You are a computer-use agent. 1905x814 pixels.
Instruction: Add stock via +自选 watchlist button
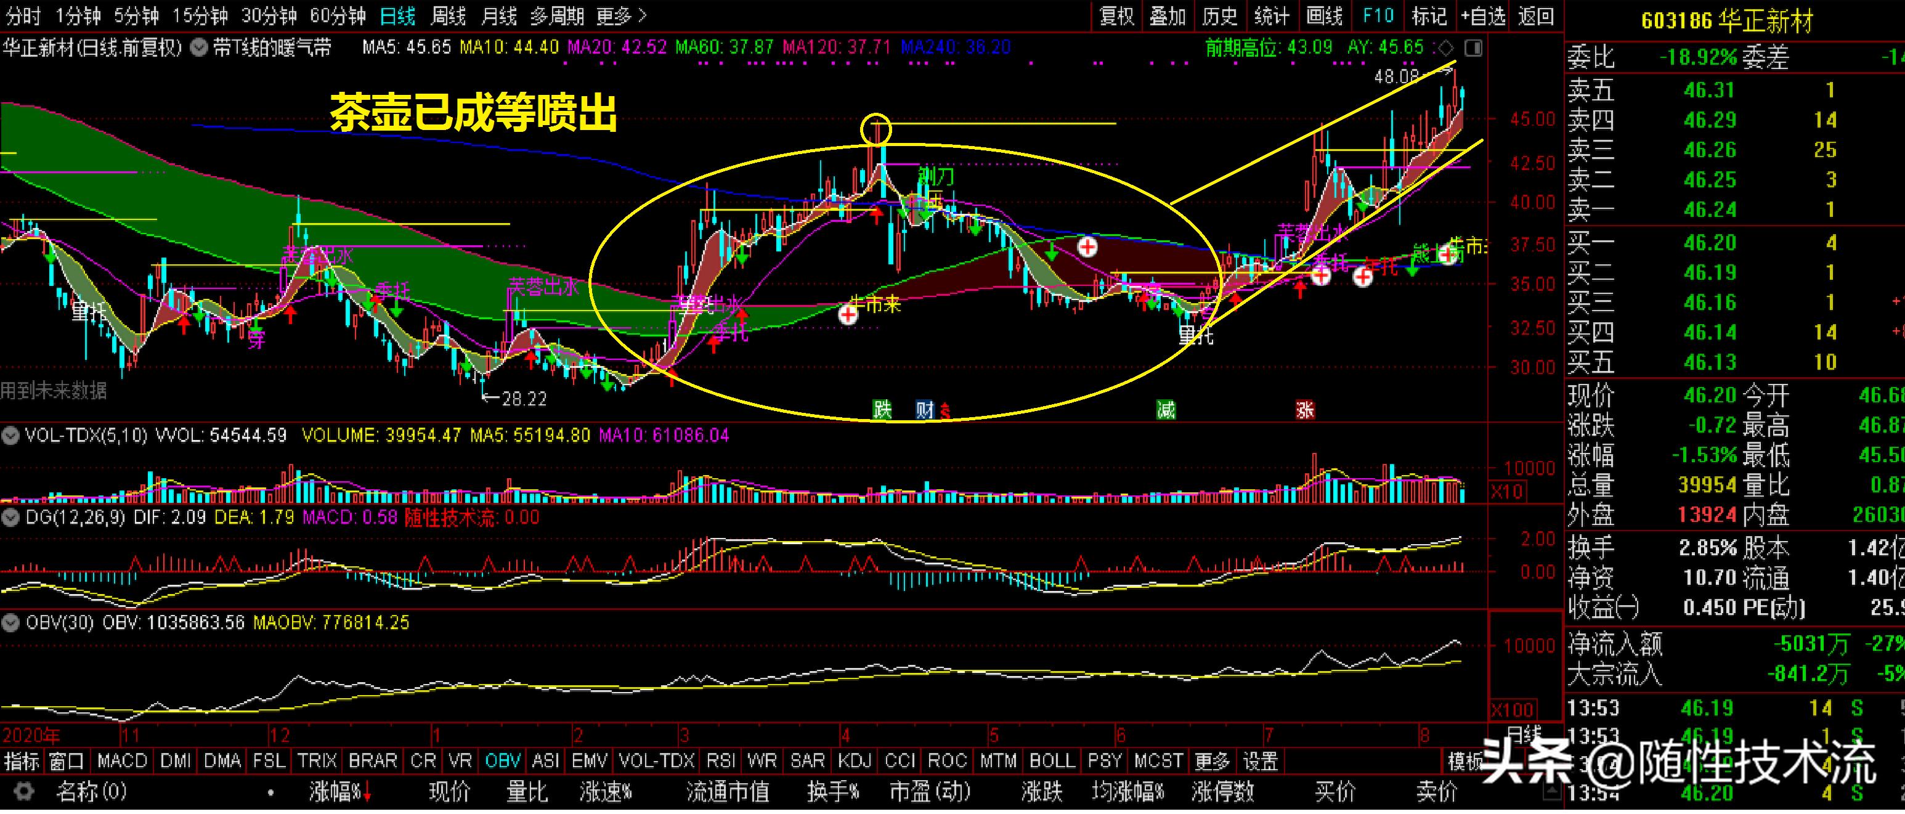point(1484,15)
